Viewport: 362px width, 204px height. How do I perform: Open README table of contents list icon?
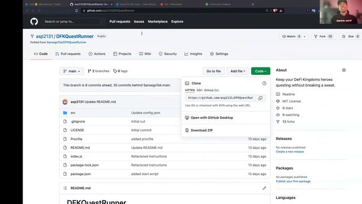pos(65,188)
